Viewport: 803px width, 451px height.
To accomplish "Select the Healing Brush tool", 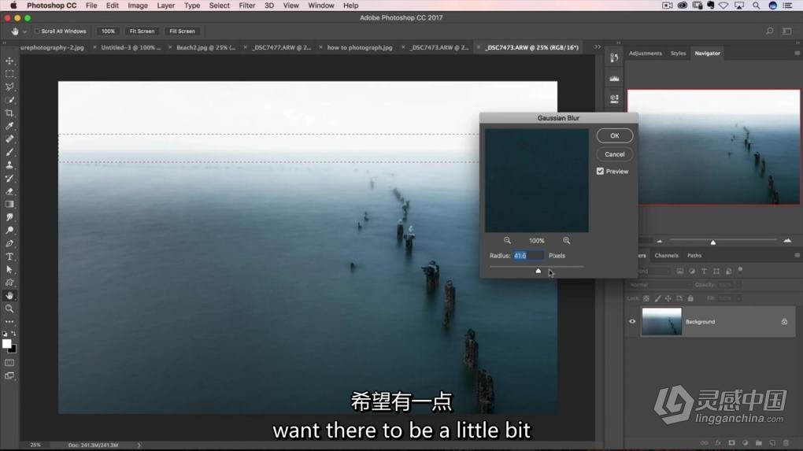I will point(9,139).
